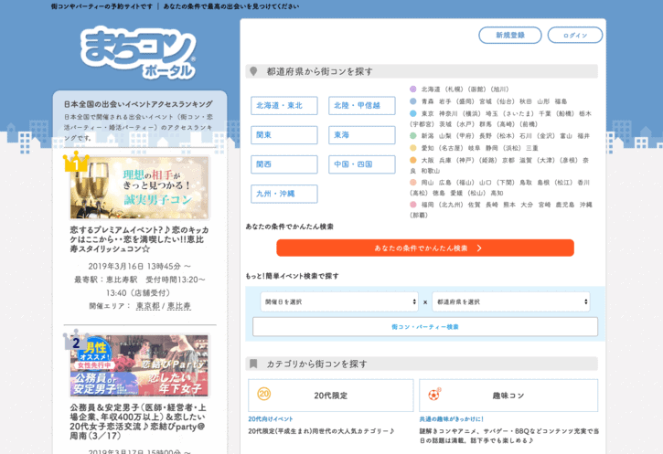Click the bookmark icon beside カテゴリ heading

[253, 364]
